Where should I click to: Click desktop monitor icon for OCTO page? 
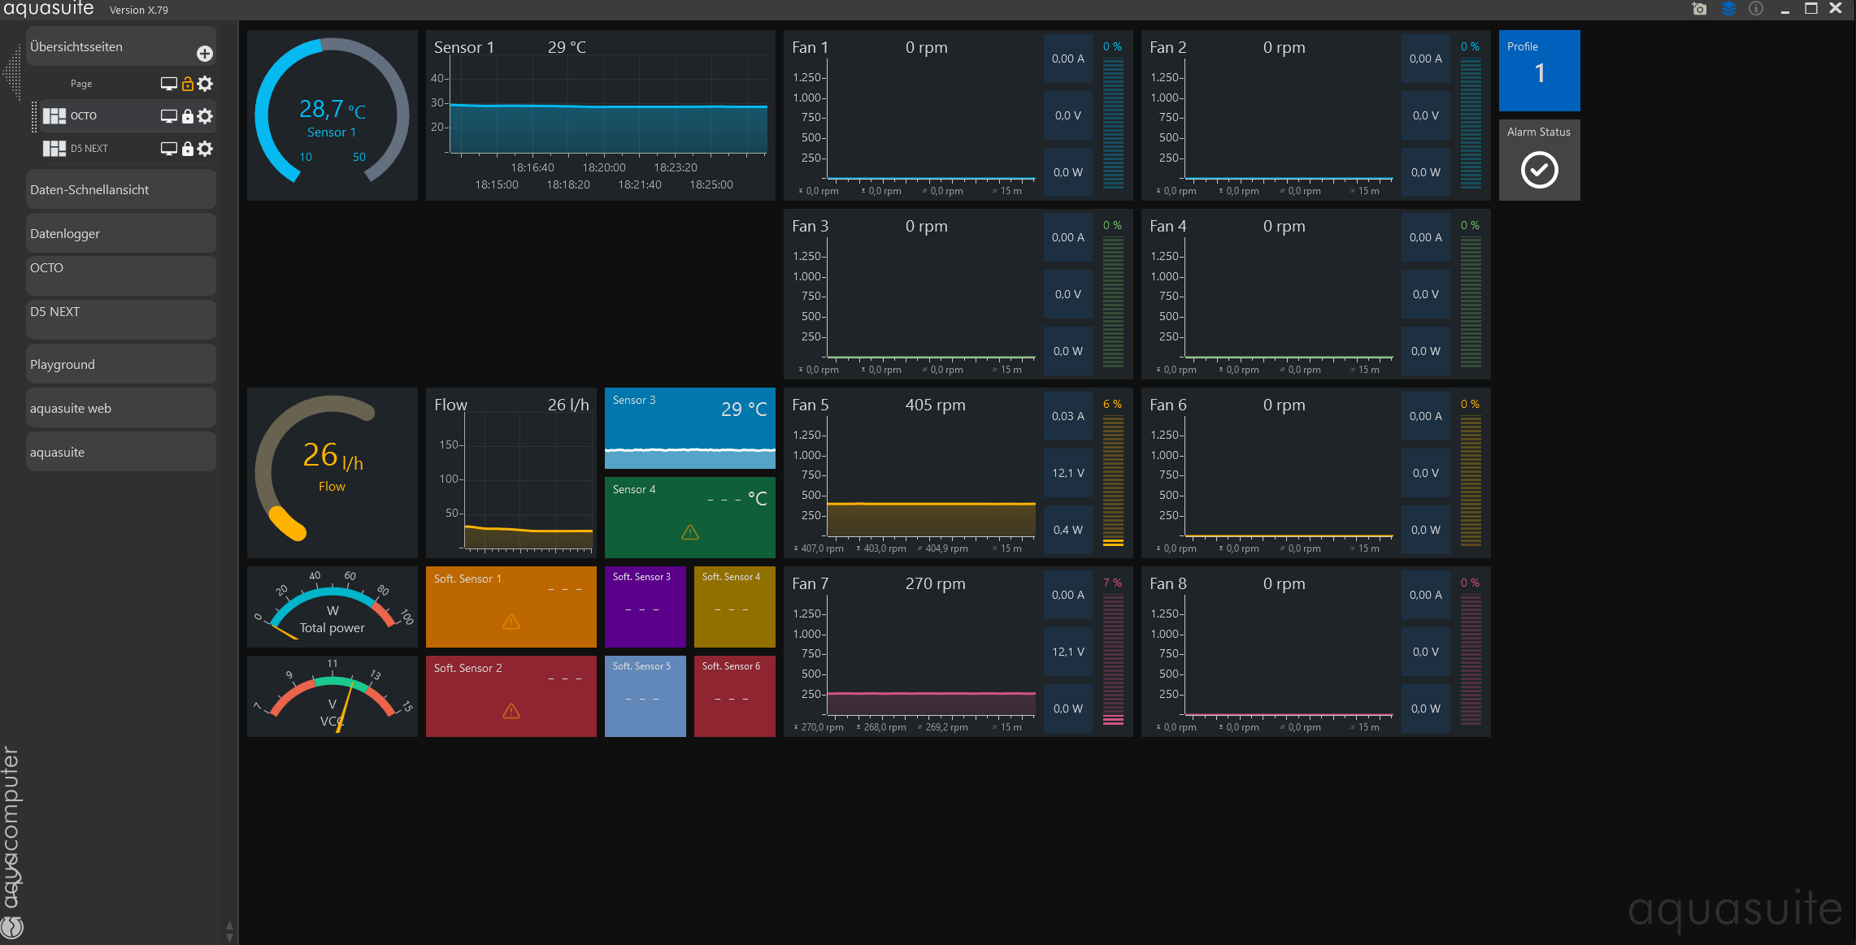click(168, 116)
